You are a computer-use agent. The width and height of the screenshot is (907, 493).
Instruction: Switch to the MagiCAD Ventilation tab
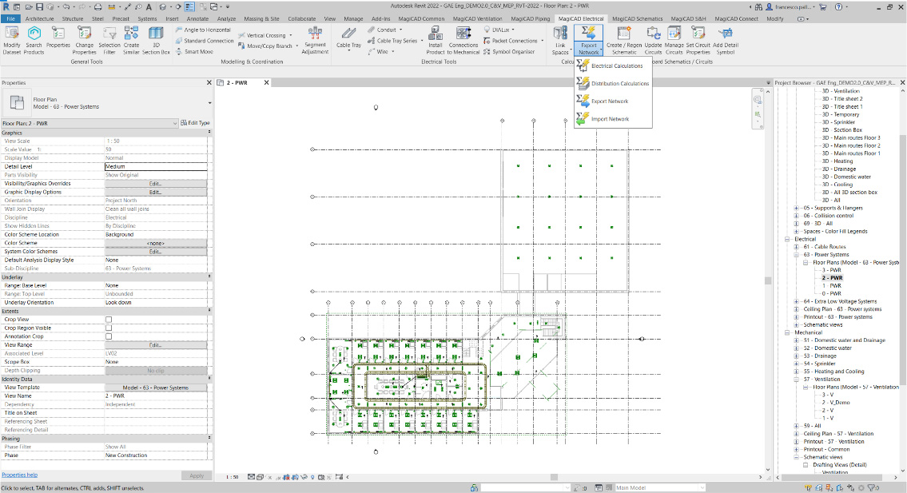tap(479, 18)
